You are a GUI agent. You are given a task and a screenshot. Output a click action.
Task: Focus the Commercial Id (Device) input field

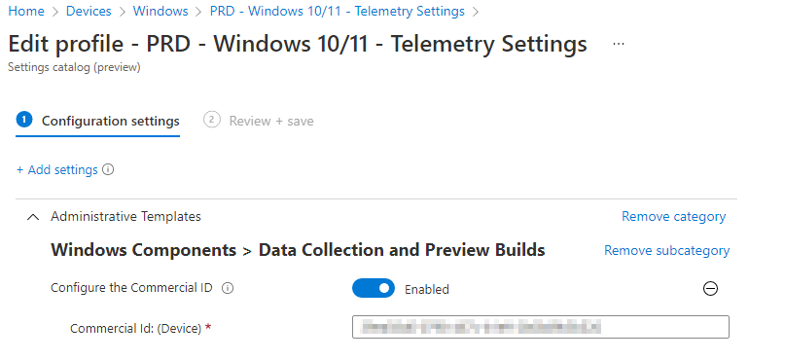click(x=541, y=327)
